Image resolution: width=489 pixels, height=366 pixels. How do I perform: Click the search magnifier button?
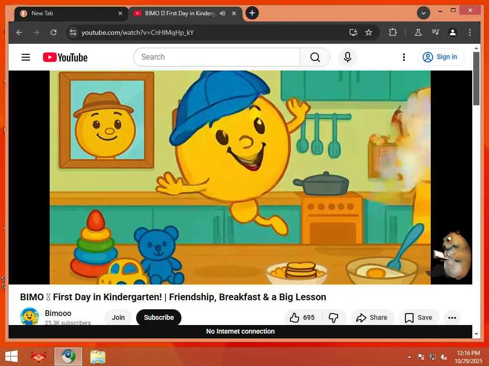pyautogui.click(x=315, y=57)
